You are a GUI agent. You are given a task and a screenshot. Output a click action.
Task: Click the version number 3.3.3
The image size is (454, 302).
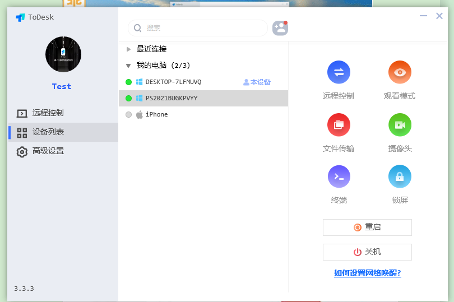coord(24,289)
